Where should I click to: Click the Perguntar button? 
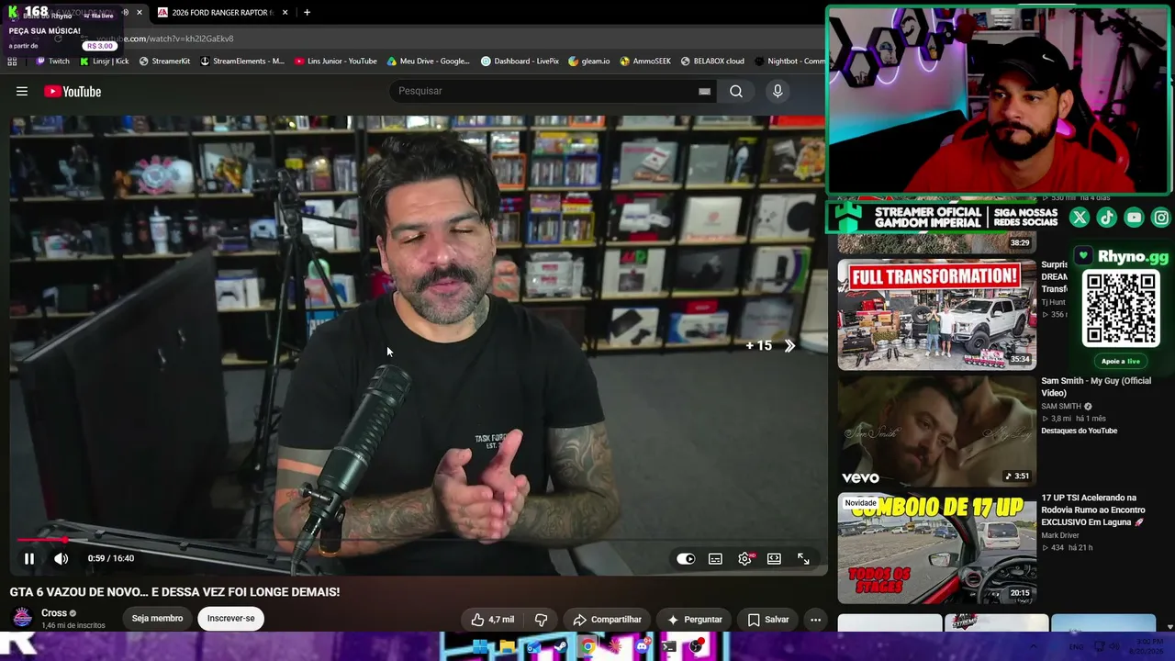pos(695,620)
